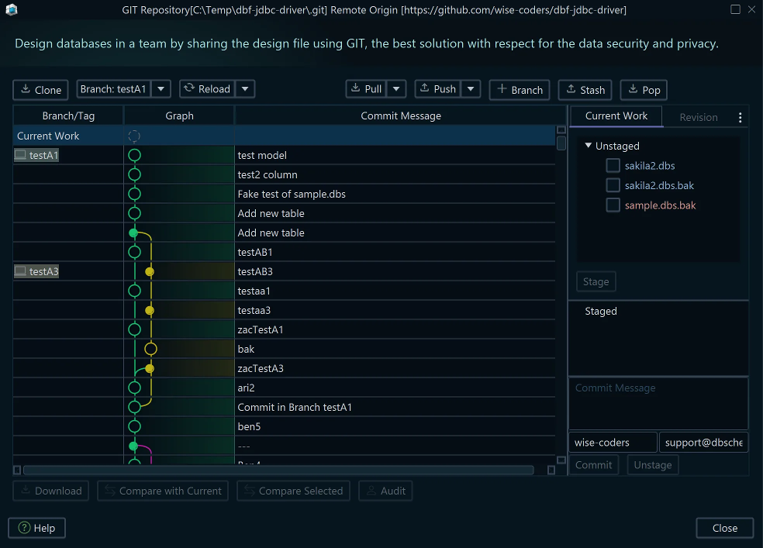The width and height of the screenshot is (763, 548).
Task: Switch to the Revision tab
Action: click(x=698, y=117)
